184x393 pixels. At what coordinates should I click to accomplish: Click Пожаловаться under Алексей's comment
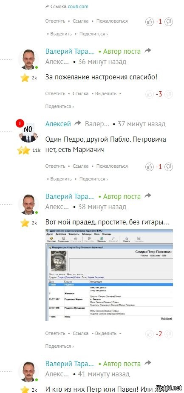pos(112,166)
